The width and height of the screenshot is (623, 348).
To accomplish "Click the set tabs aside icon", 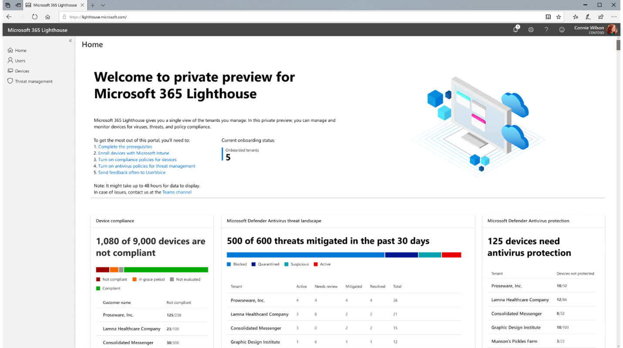I will (x=18, y=5).
